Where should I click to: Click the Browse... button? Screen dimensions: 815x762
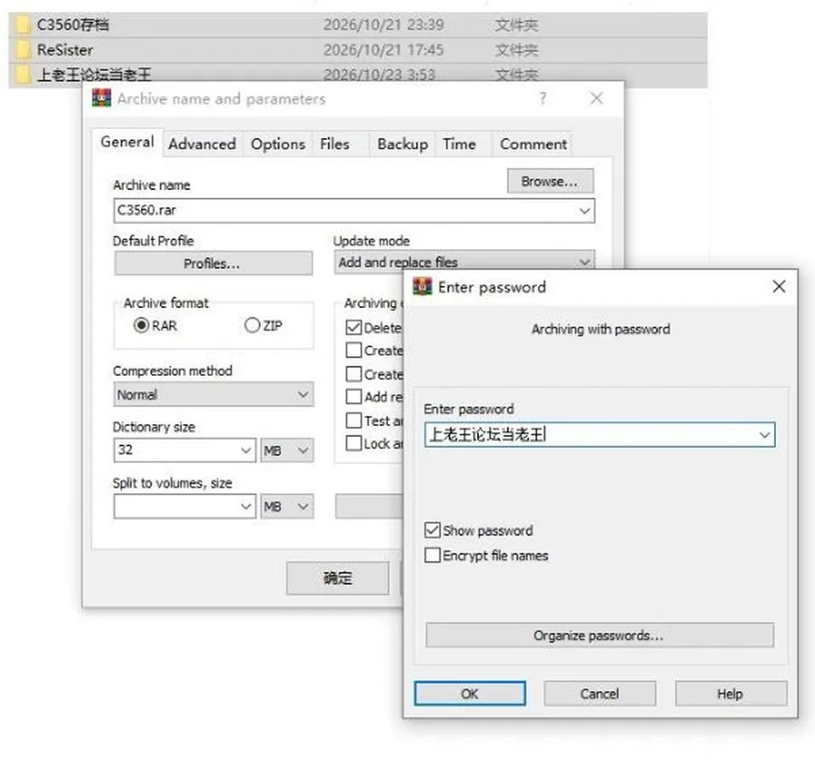click(550, 182)
